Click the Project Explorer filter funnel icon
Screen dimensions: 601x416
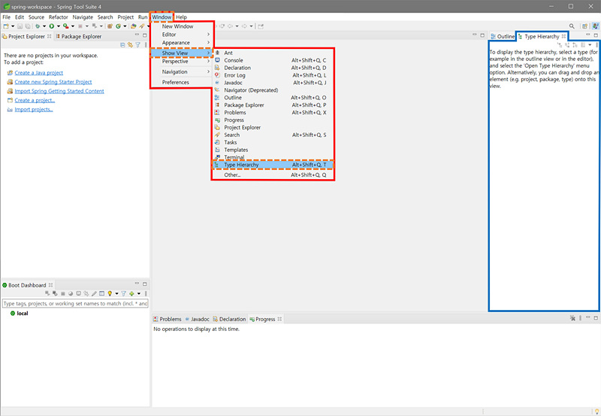pos(137,45)
